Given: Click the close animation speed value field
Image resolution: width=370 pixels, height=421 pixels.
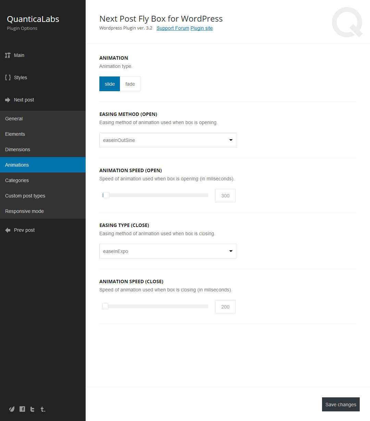Looking at the screenshot, I should 225,307.
